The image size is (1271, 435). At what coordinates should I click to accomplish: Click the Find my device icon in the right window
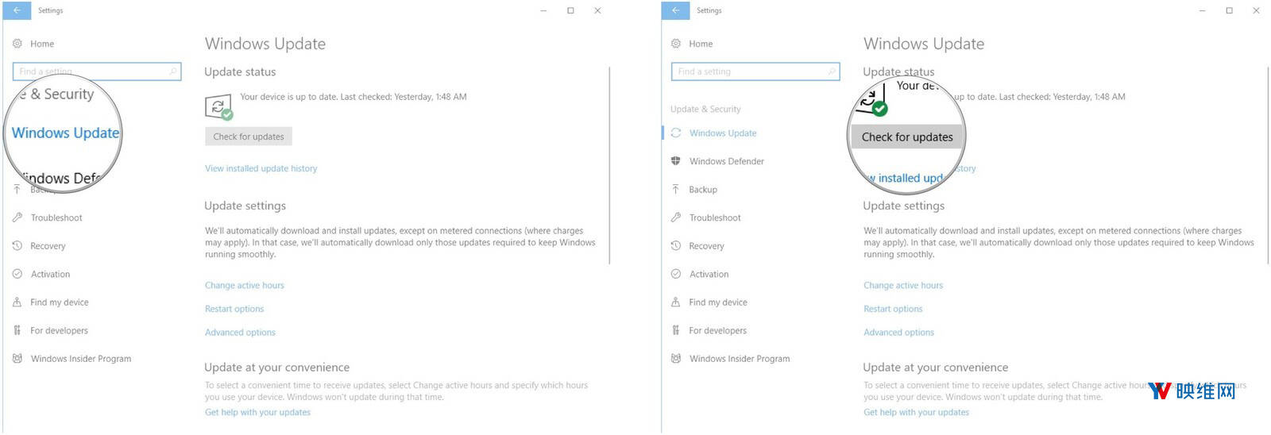tap(676, 302)
